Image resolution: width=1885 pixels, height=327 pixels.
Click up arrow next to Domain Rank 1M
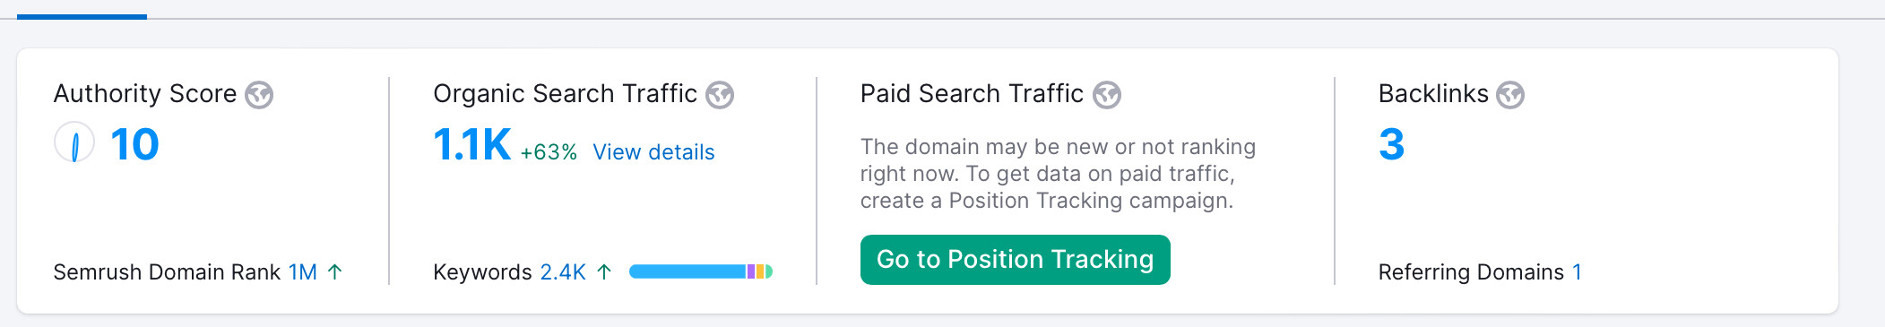[335, 271]
